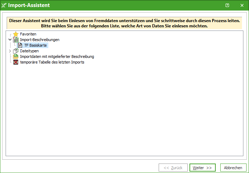
Task: Select temporäre Tabelle des letzten Imports label
Action: (52, 62)
